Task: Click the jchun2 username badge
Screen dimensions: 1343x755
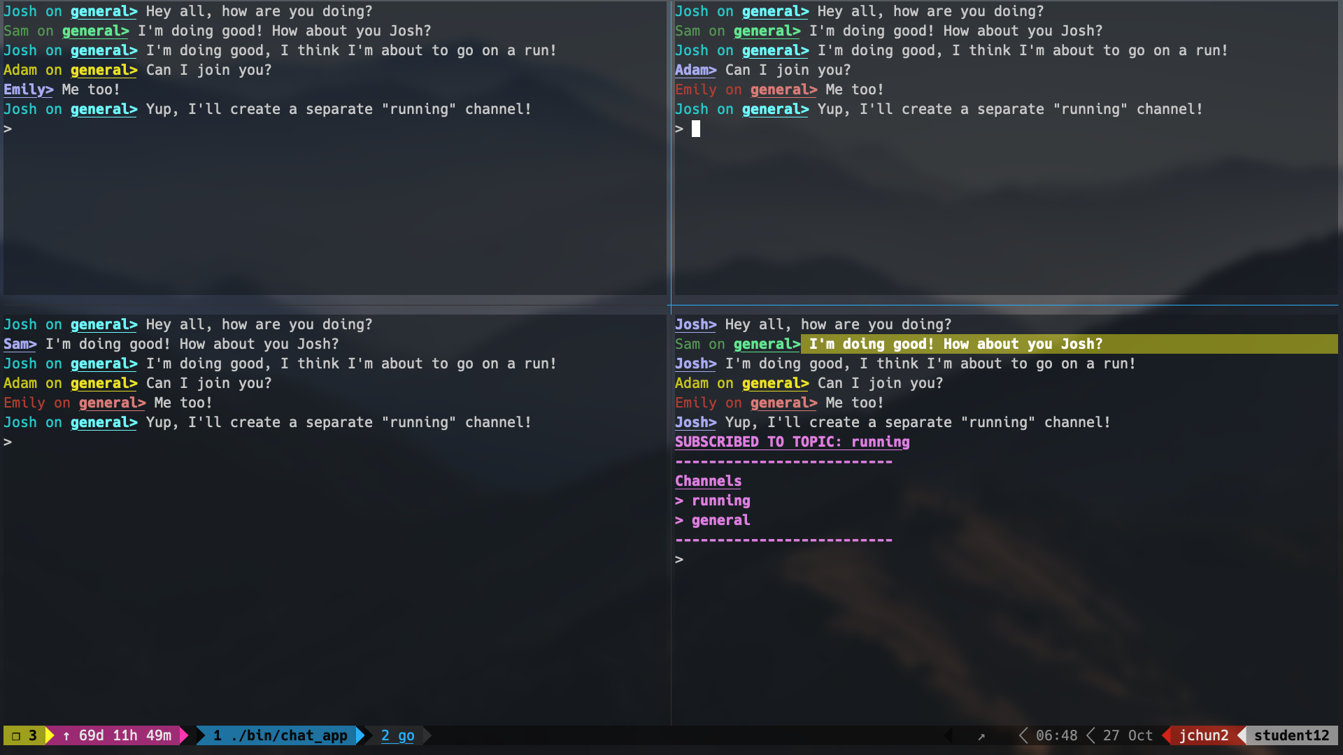Action: click(1203, 735)
